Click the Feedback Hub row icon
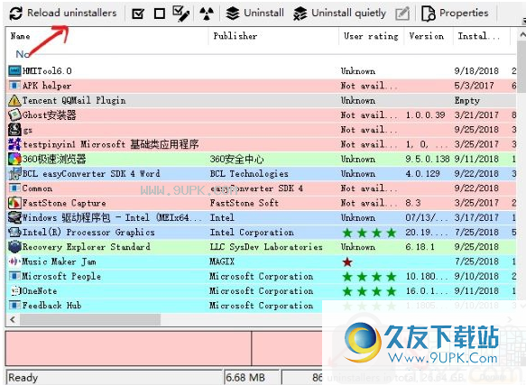526x385 pixels. [14, 305]
